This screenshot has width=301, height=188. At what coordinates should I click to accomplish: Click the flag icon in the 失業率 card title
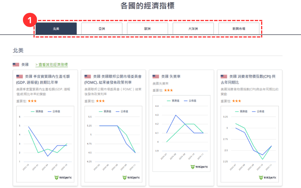(156, 76)
